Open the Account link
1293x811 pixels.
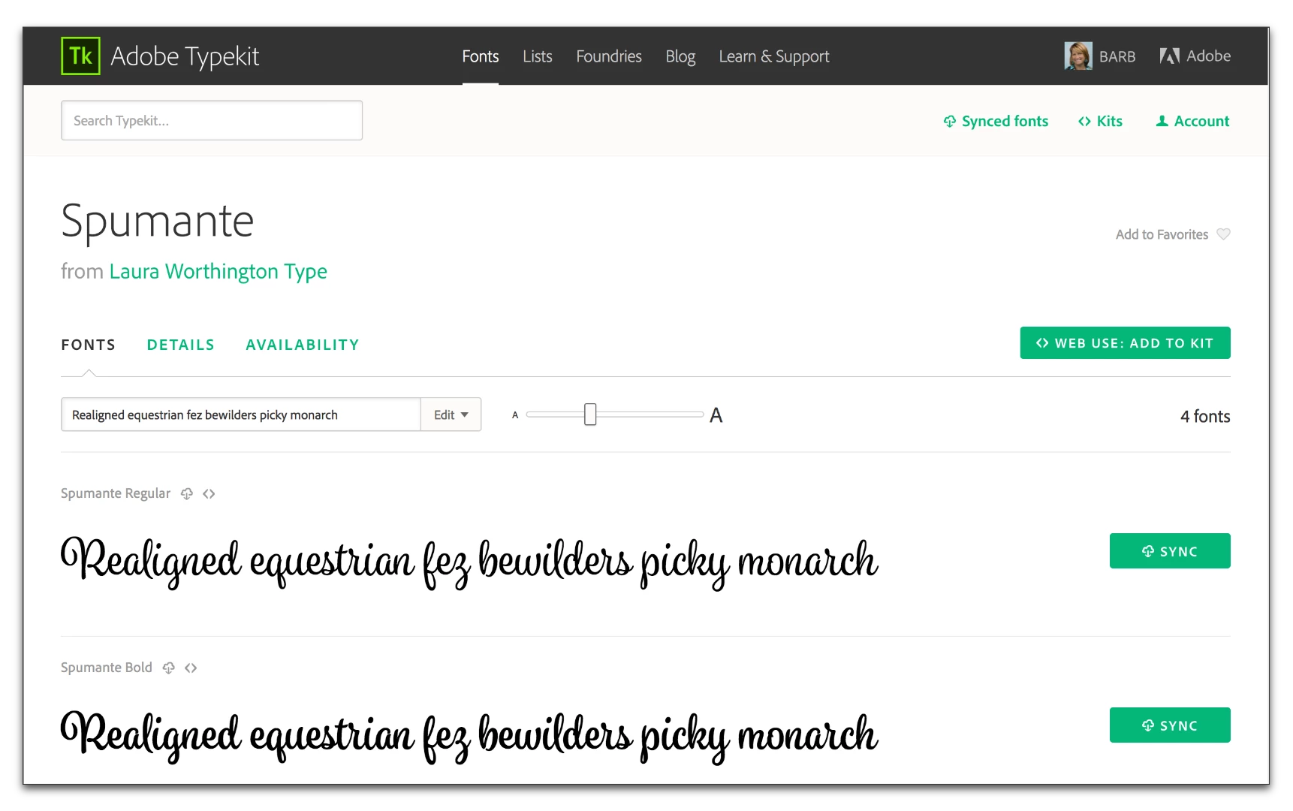pyautogui.click(x=1201, y=121)
